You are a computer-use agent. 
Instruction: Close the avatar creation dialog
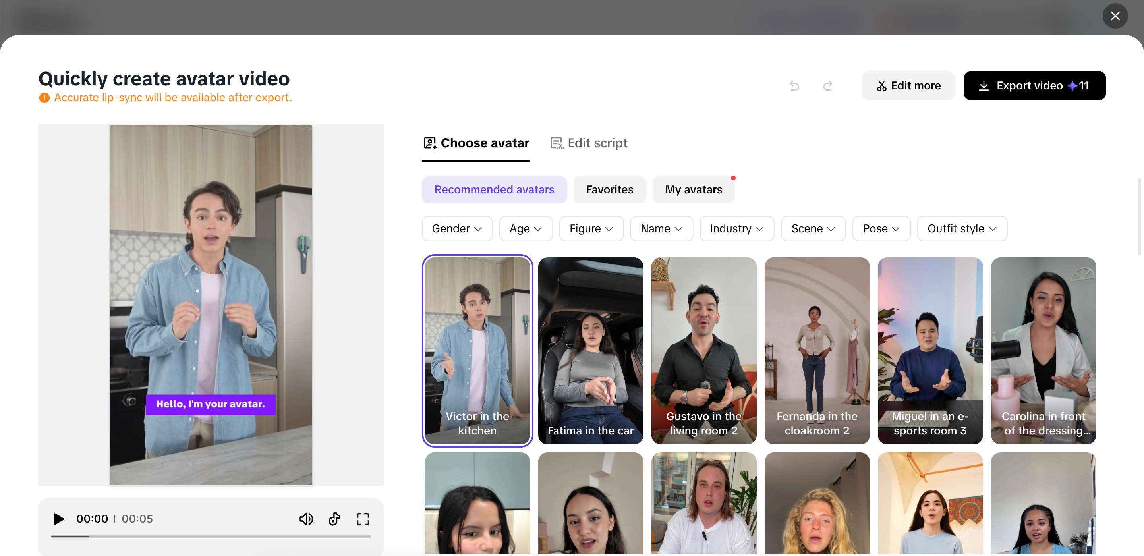point(1115,16)
